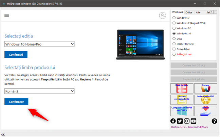This screenshot has width=220, height=137.
Task: Click the HeiDoc app icon in title bar
Action: [x=4, y=4]
